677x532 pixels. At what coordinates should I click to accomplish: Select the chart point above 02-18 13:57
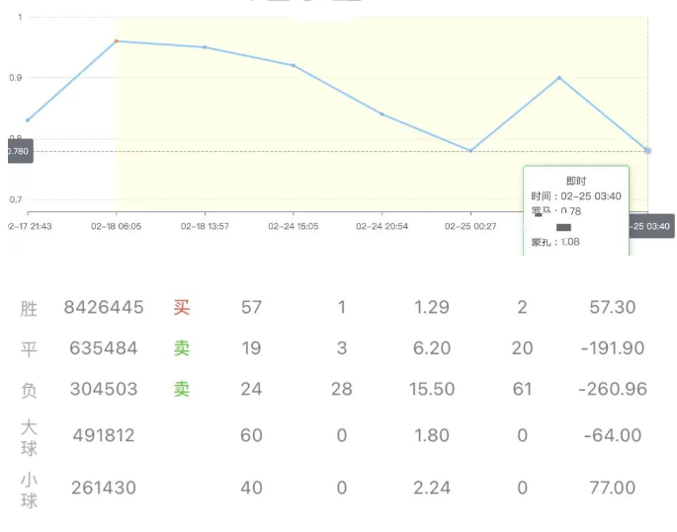[205, 47]
